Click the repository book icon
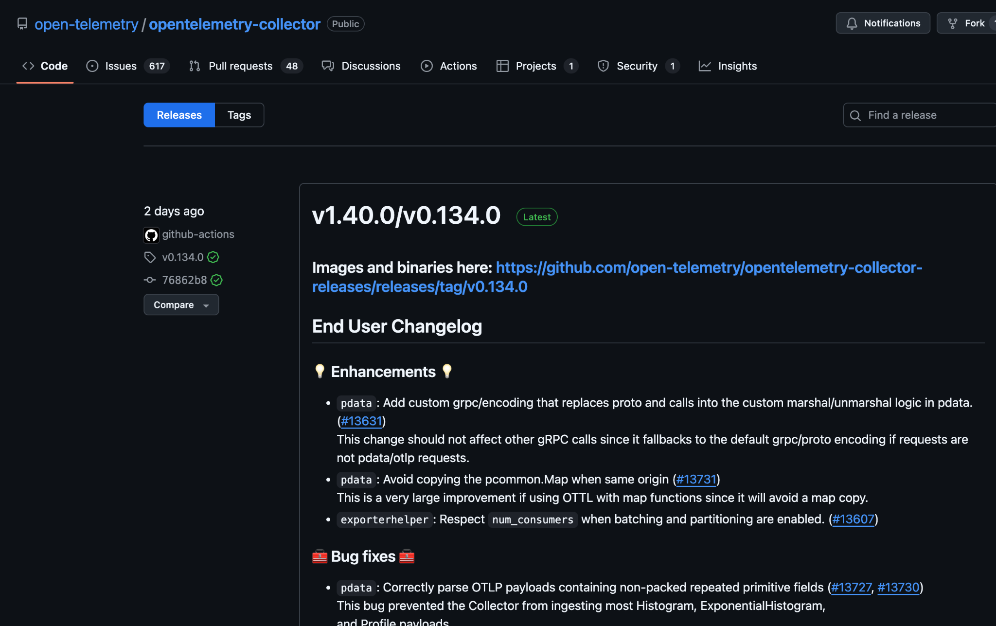Image resolution: width=996 pixels, height=626 pixels. pyautogui.click(x=22, y=24)
